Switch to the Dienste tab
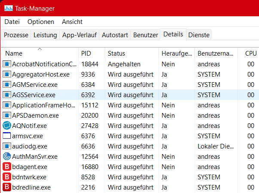 199,35
